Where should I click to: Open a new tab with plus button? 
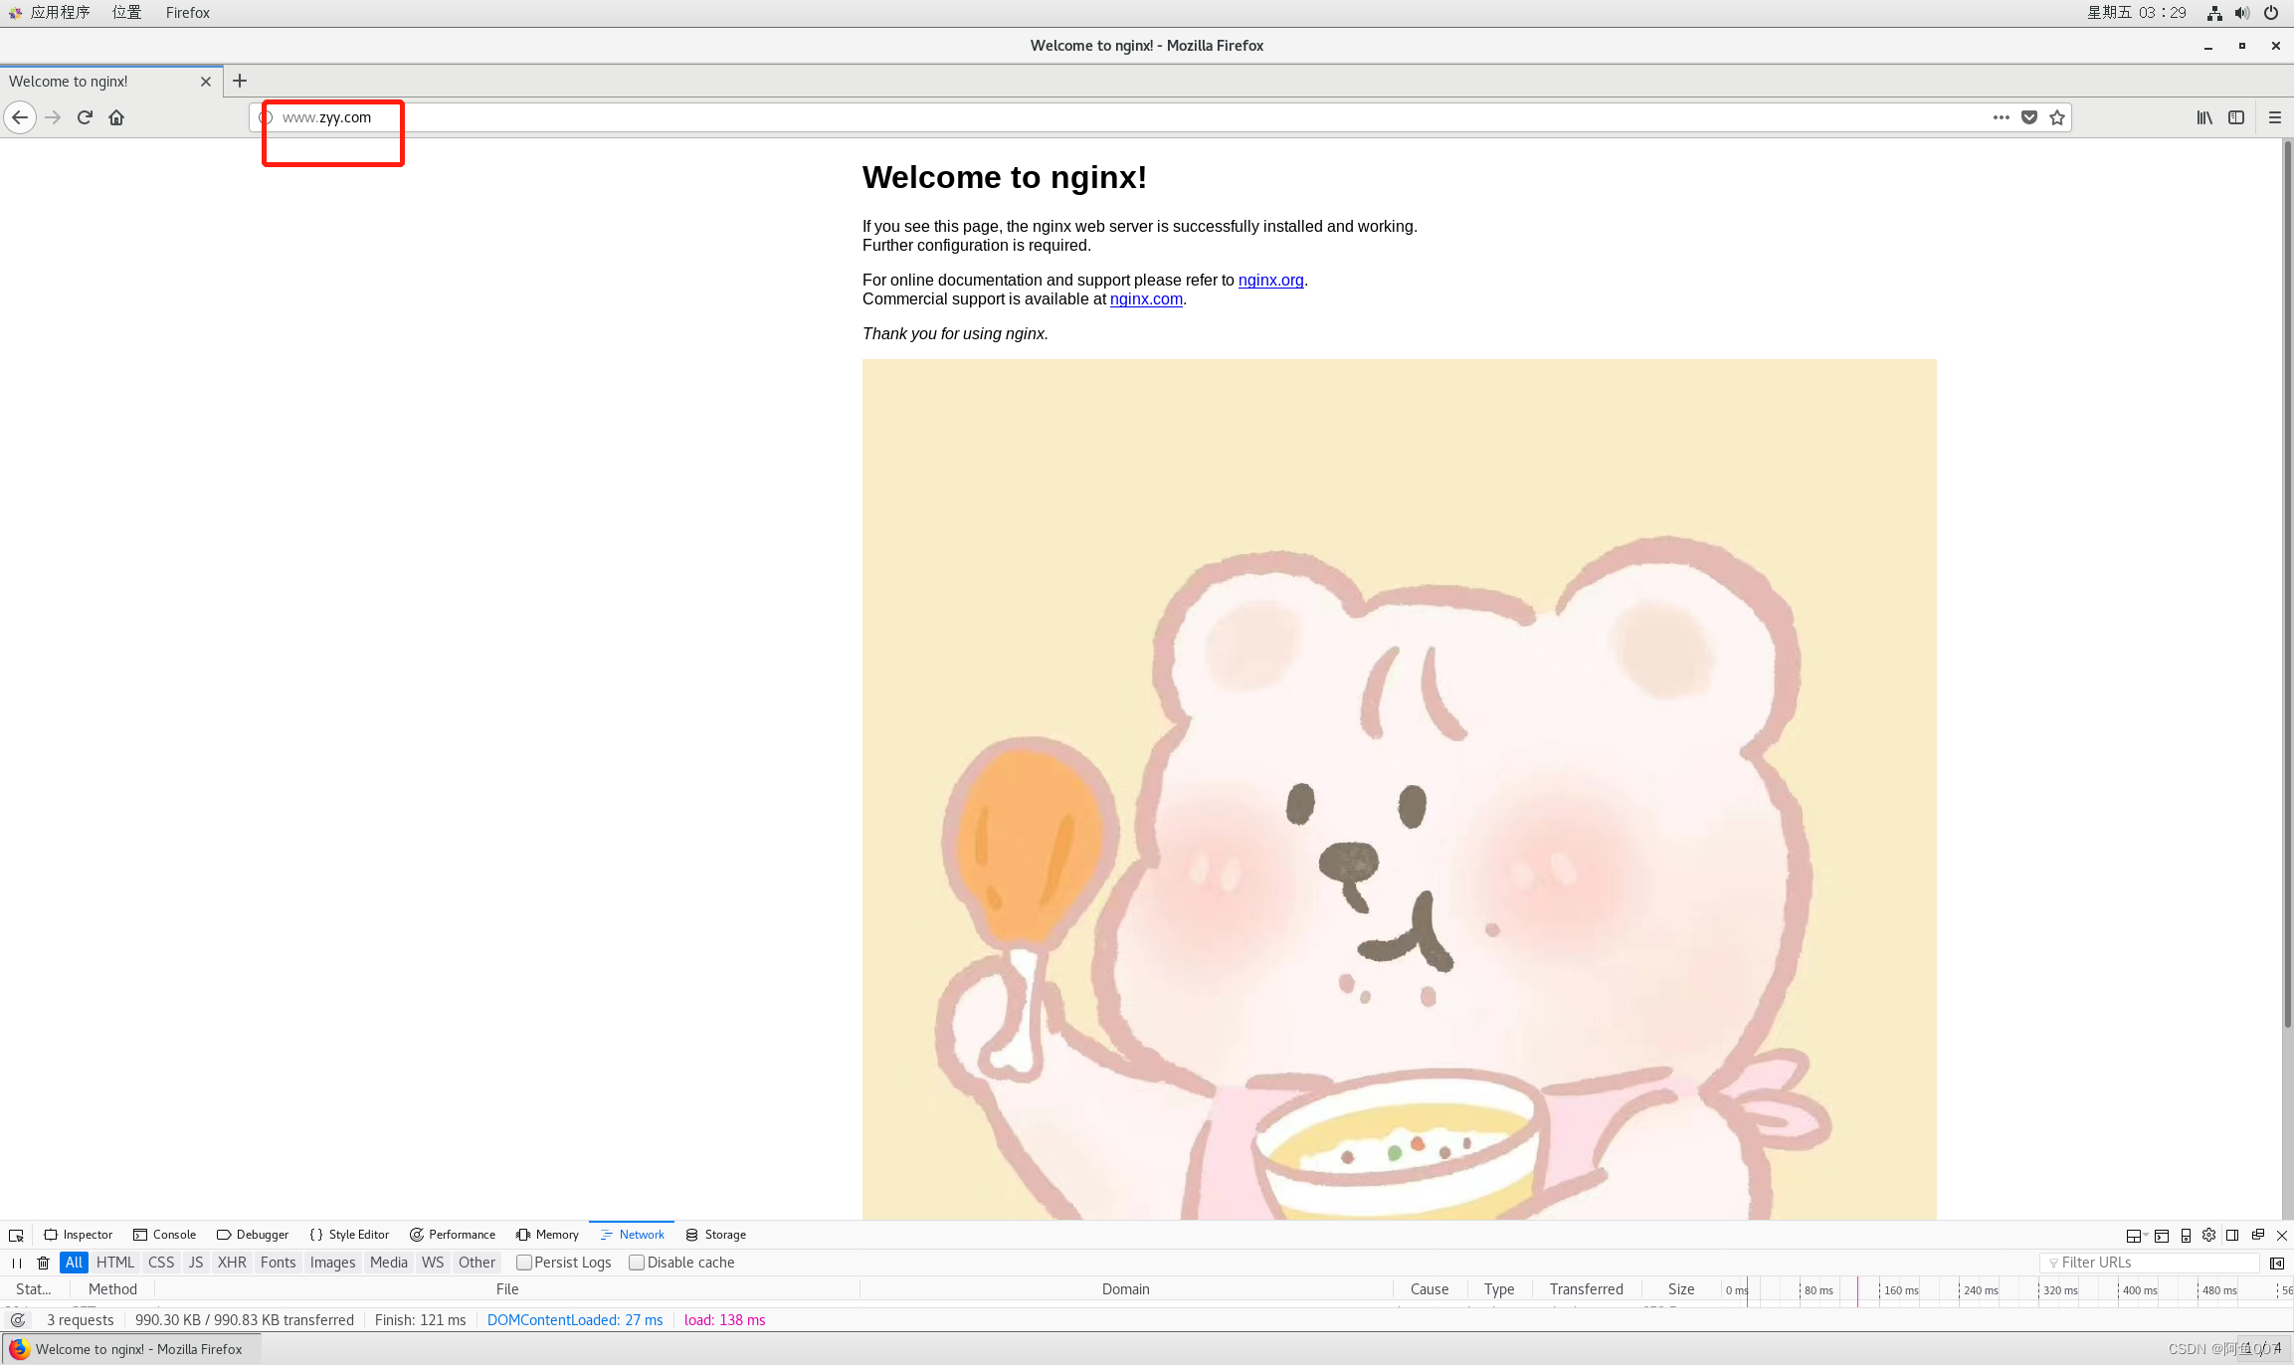(x=240, y=81)
